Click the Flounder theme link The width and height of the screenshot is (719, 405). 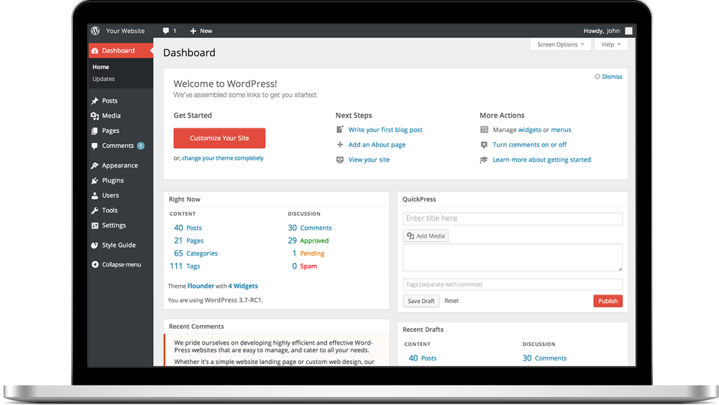coord(201,286)
